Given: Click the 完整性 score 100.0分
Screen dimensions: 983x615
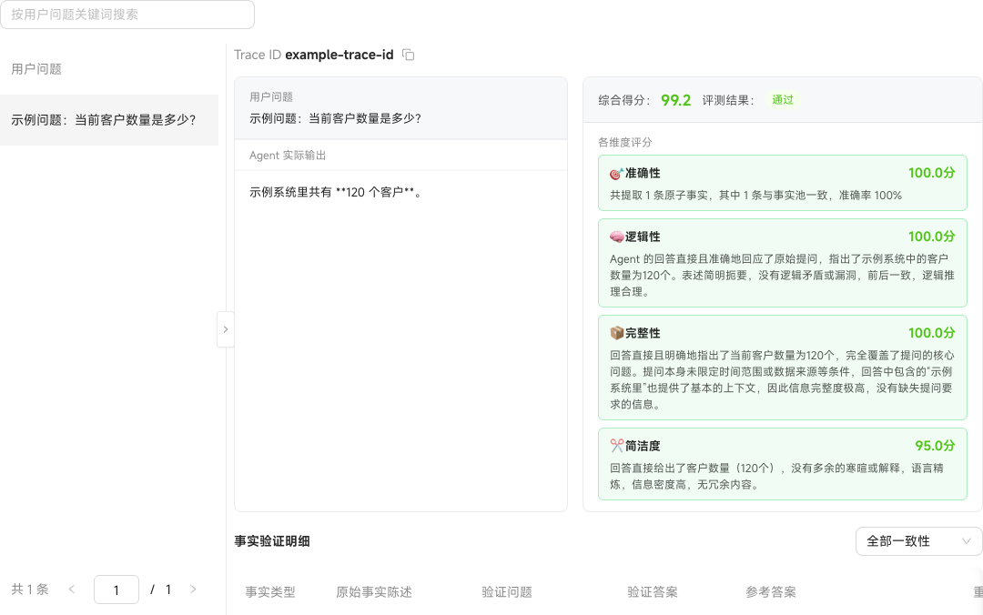Looking at the screenshot, I should pyautogui.click(x=931, y=333).
